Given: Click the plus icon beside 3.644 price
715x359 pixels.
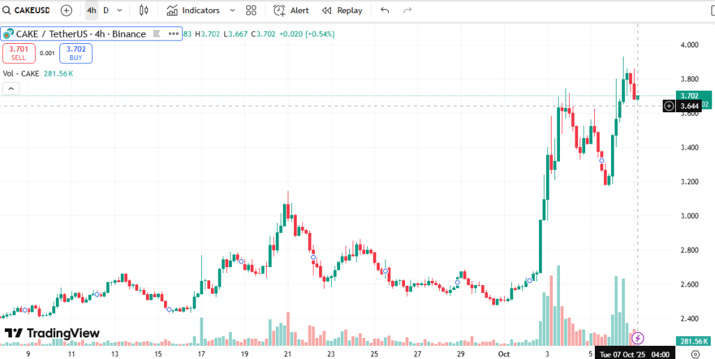Looking at the screenshot, I should (x=669, y=106).
